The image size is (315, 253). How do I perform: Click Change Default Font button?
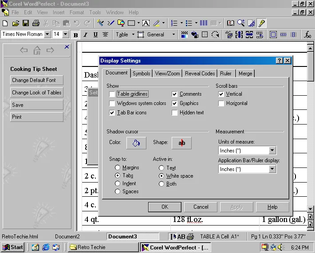pyautogui.click(x=37, y=80)
